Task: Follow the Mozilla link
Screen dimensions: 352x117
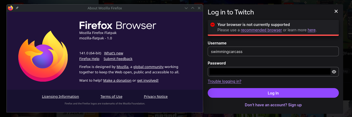Action: click(122, 67)
